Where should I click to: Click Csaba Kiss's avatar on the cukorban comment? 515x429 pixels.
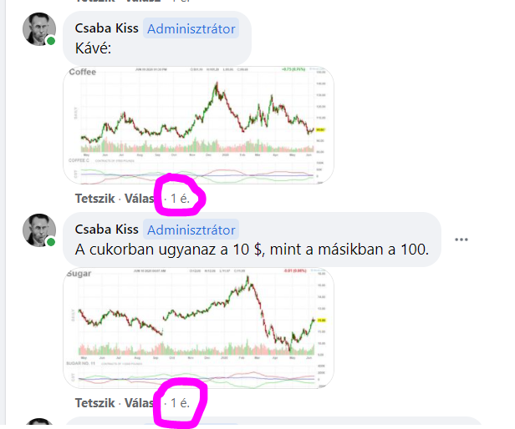point(39,230)
